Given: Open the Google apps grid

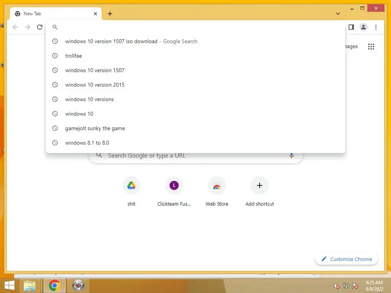Looking at the screenshot, I should (371, 46).
